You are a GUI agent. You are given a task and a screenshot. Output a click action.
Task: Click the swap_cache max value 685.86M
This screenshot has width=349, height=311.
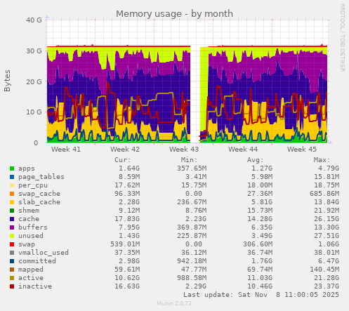coord(324,194)
